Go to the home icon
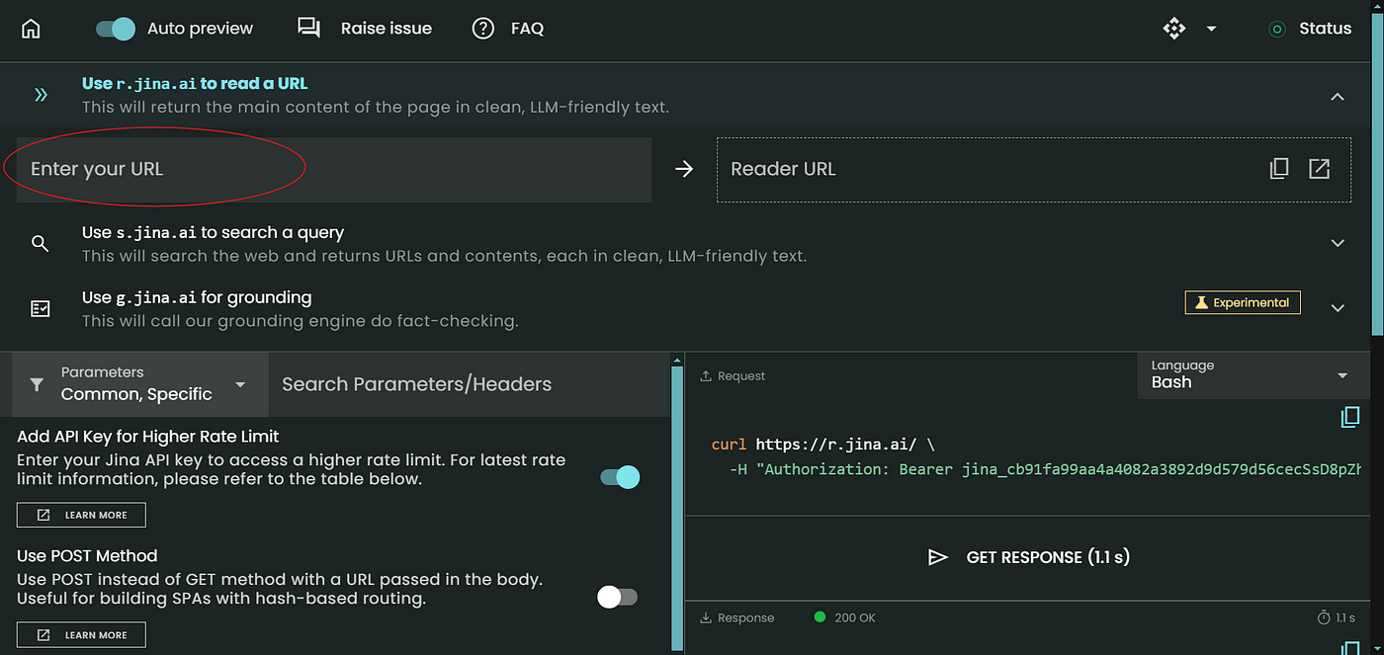1384x655 pixels. pos(31,29)
